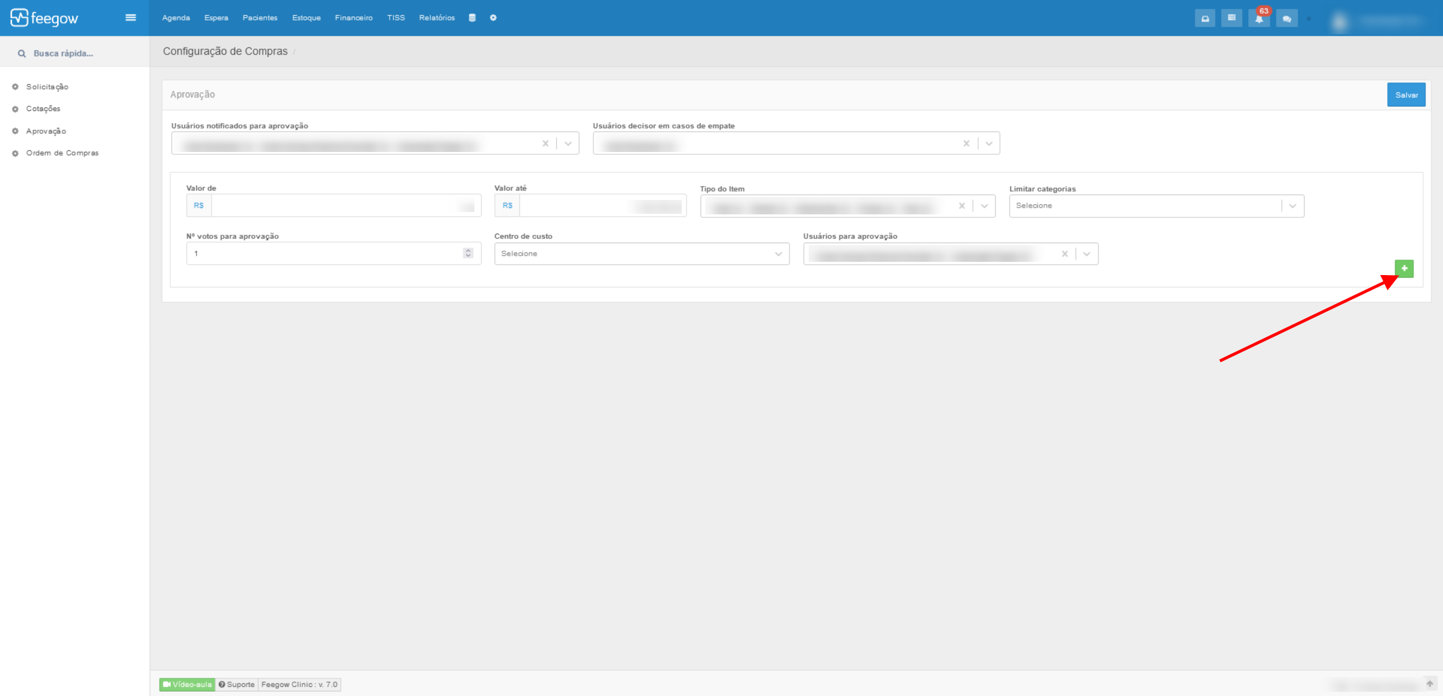Click the Salvar button
1443x696 pixels.
pos(1406,95)
